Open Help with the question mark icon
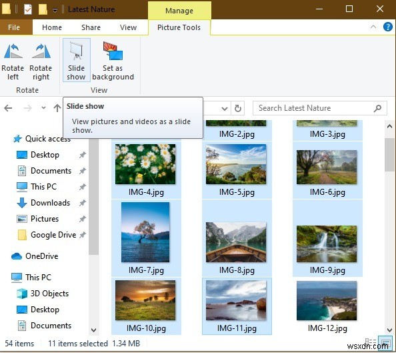The image size is (396, 353). click(x=387, y=27)
